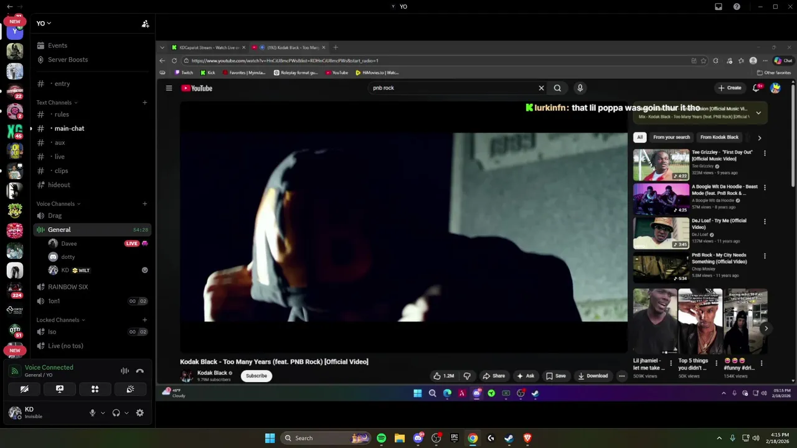Click Davee in the General voice channel
797x448 pixels.
pyautogui.click(x=68, y=243)
